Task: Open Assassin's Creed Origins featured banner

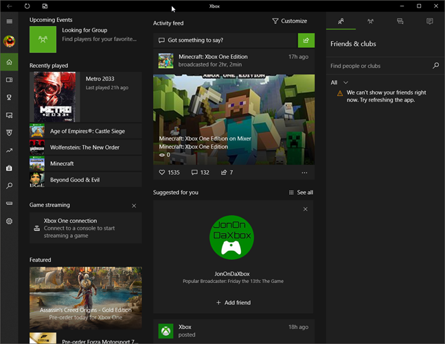Action: click(x=85, y=298)
